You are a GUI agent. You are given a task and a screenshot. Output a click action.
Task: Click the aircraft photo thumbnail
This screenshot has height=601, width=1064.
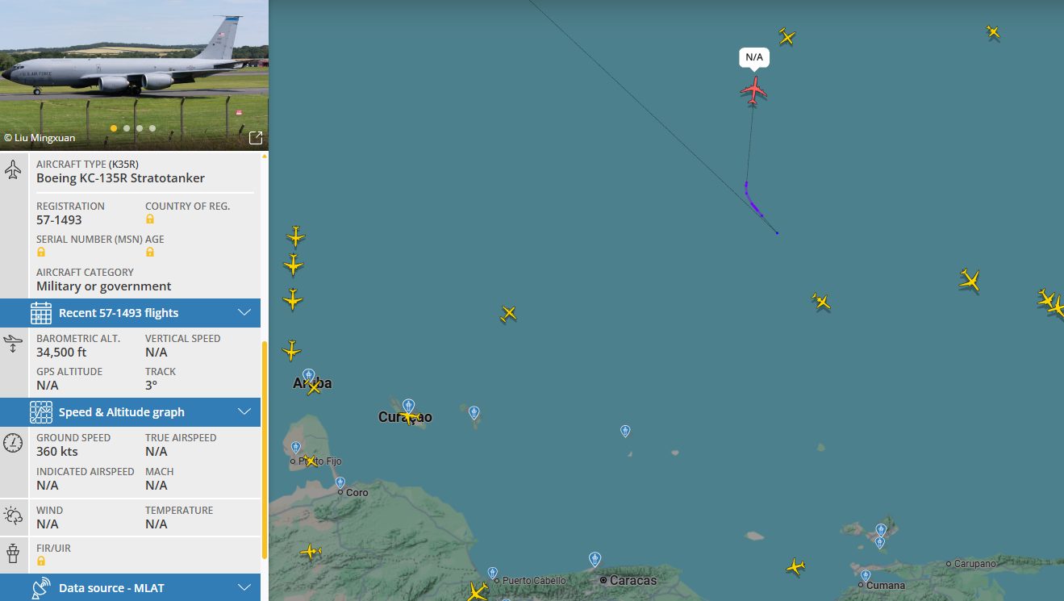pyautogui.click(x=134, y=75)
